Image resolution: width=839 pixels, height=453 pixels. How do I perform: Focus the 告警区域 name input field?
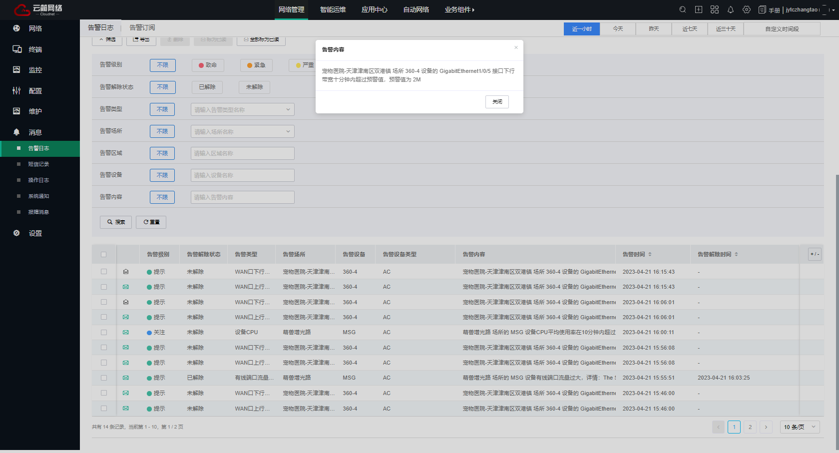pyautogui.click(x=243, y=153)
